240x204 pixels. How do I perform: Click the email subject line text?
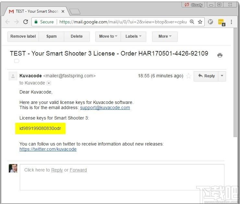point(109,54)
